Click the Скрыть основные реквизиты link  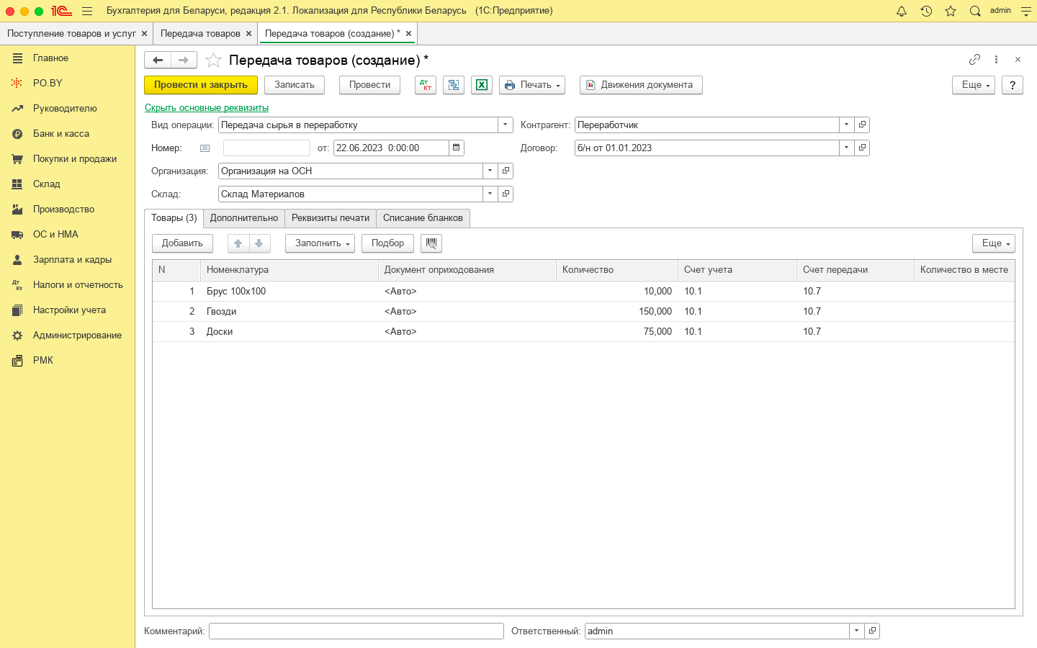pyautogui.click(x=207, y=108)
